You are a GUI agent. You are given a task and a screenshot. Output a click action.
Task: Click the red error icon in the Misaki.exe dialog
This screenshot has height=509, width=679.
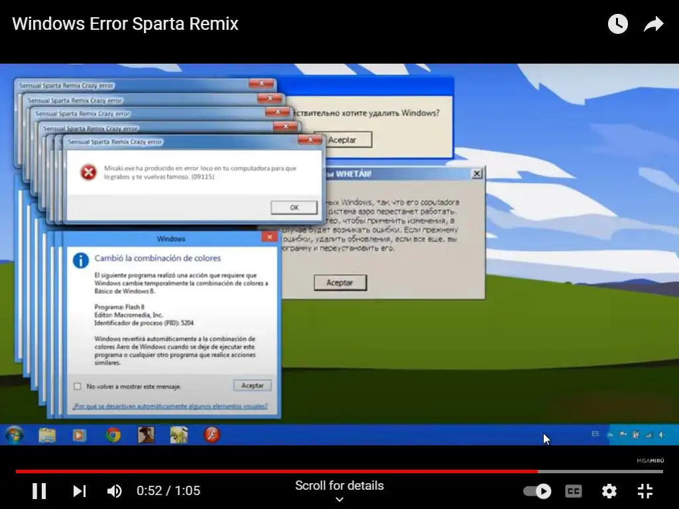tap(88, 172)
